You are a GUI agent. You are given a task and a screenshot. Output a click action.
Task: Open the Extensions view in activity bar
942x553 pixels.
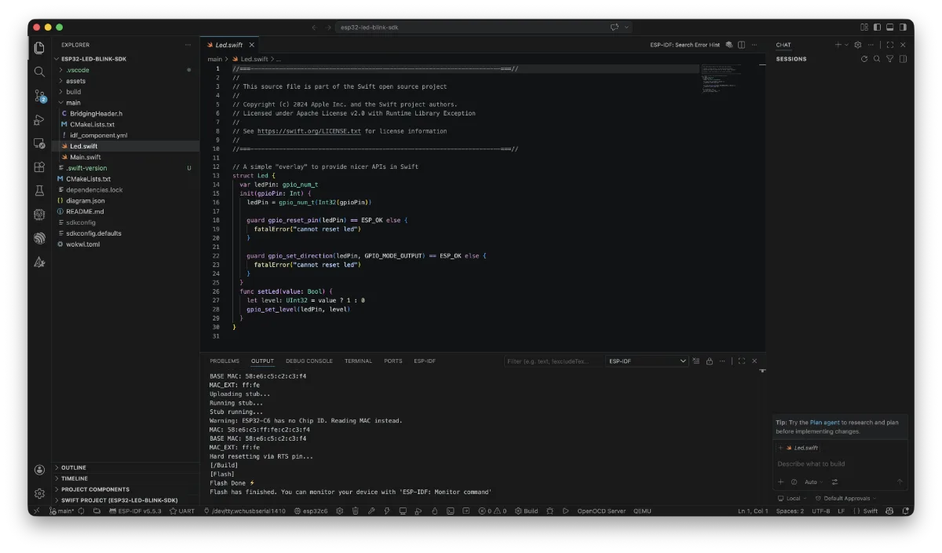[39, 167]
